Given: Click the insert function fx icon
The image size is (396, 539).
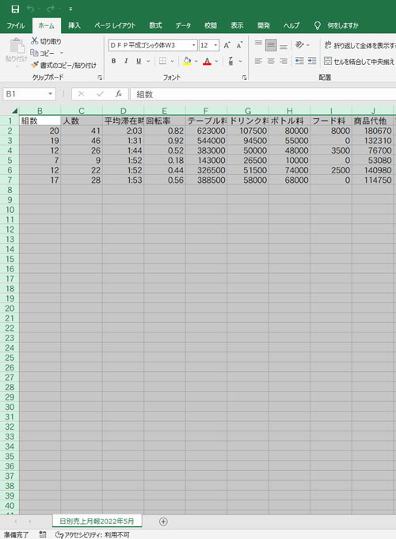Looking at the screenshot, I should tap(119, 94).
